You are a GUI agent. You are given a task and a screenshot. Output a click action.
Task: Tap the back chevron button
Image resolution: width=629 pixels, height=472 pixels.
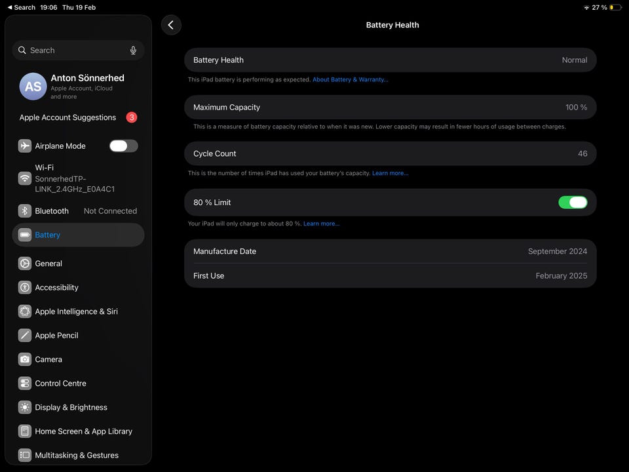click(171, 25)
